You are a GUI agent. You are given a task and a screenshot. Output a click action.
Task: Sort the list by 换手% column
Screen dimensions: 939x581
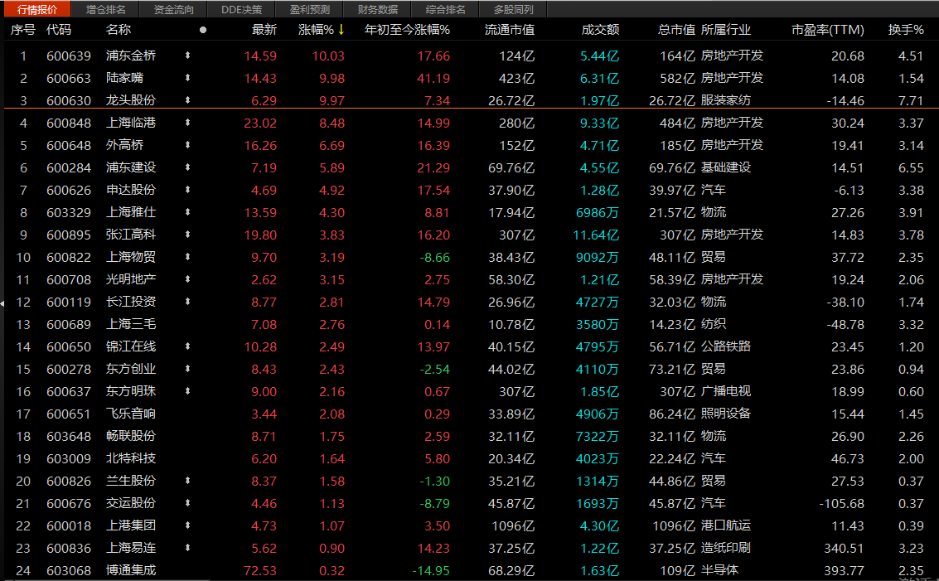tap(905, 30)
